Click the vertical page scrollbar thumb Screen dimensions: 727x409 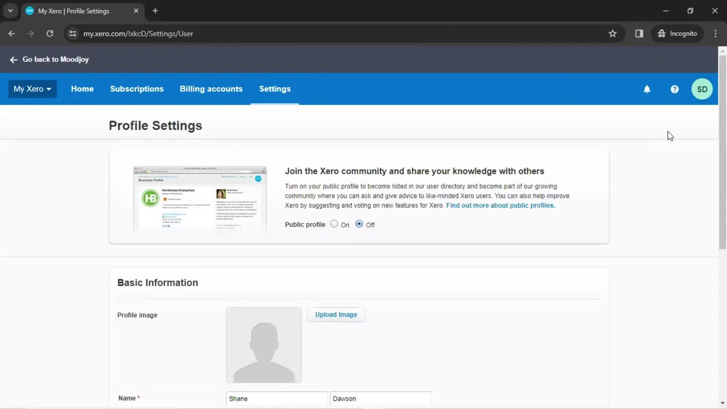coord(722,152)
